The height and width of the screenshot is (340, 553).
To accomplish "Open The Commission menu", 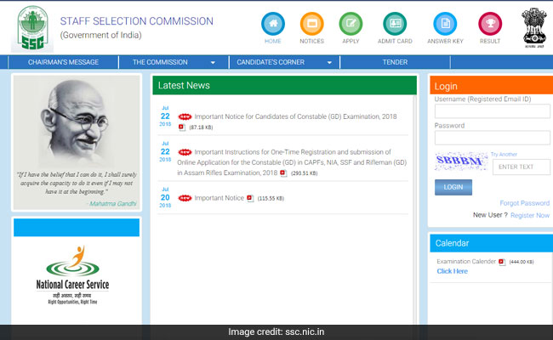I will (160, 62).
